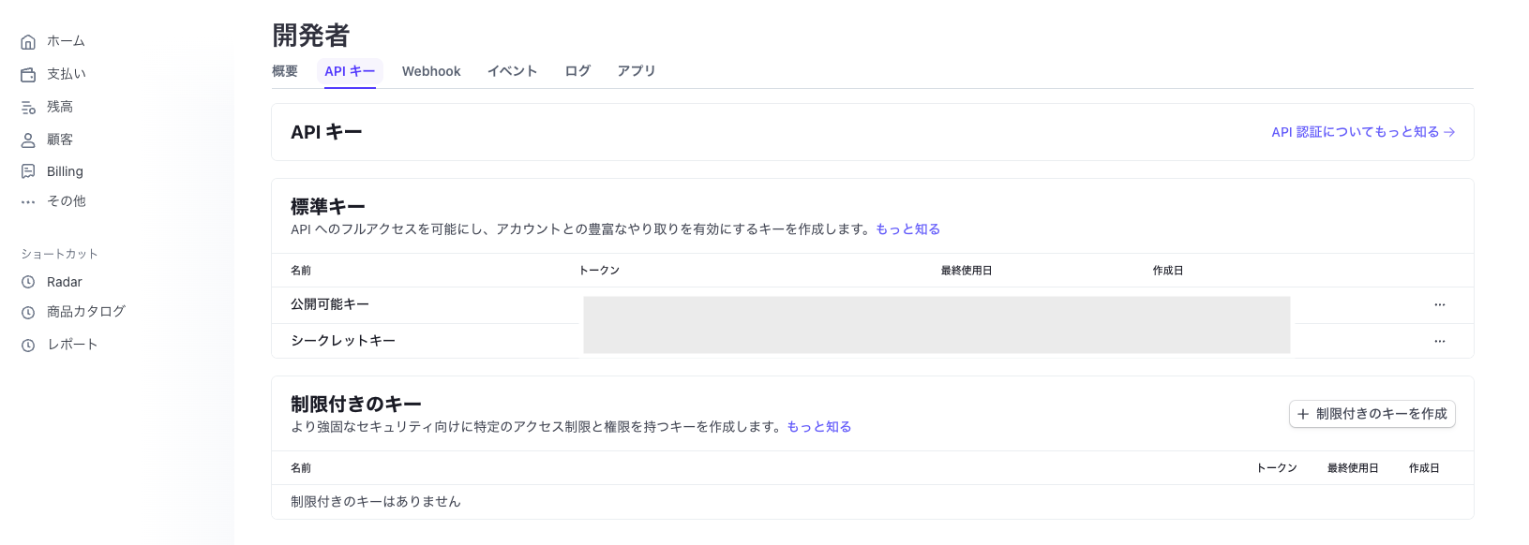This screenshot has height=545, width=1529.
Task: Click the Billing receipt icon
Action: [x=28, y=171]
